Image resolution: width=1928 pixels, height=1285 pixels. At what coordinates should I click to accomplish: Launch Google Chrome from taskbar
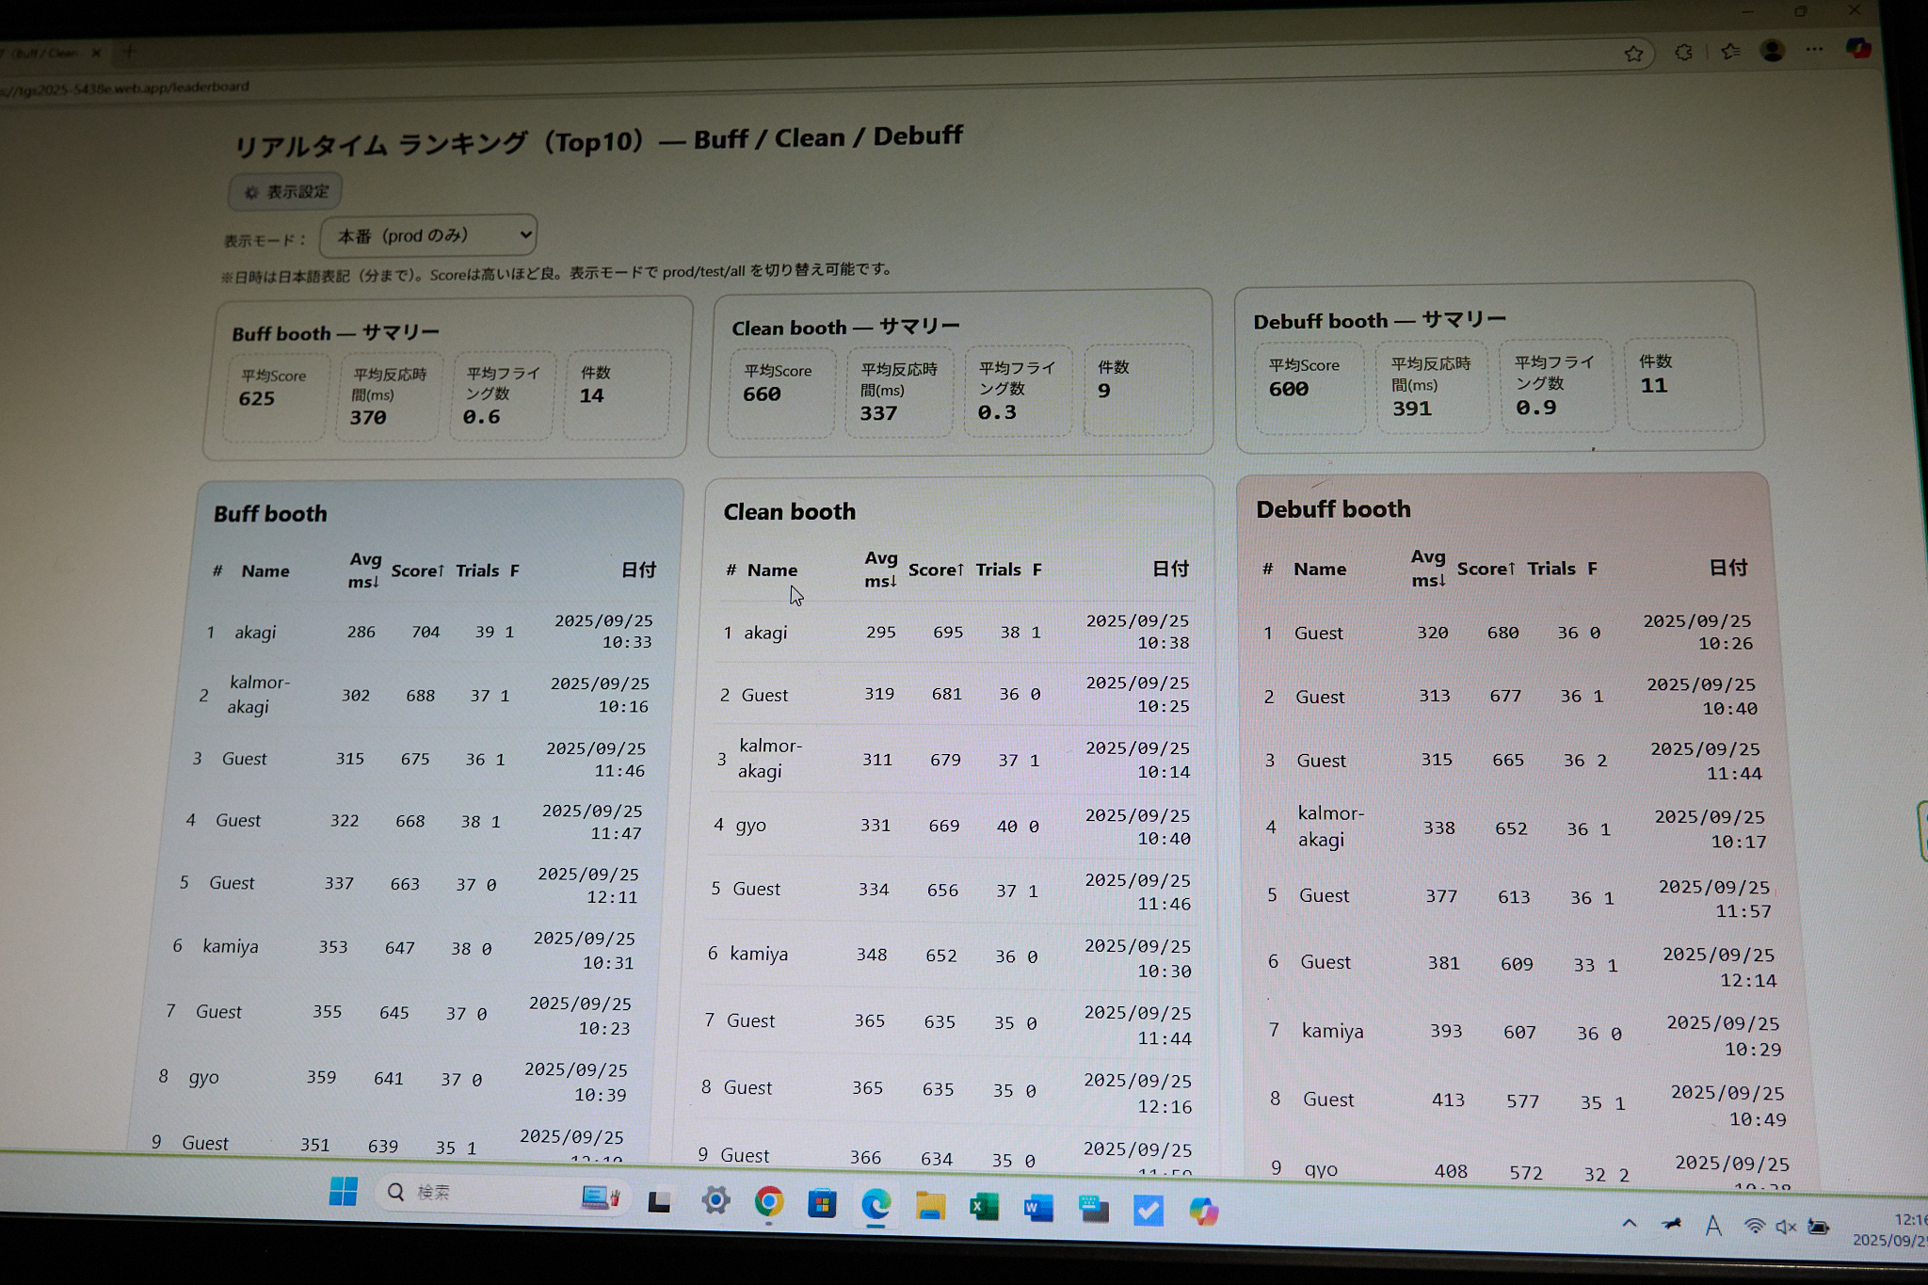769,1202
